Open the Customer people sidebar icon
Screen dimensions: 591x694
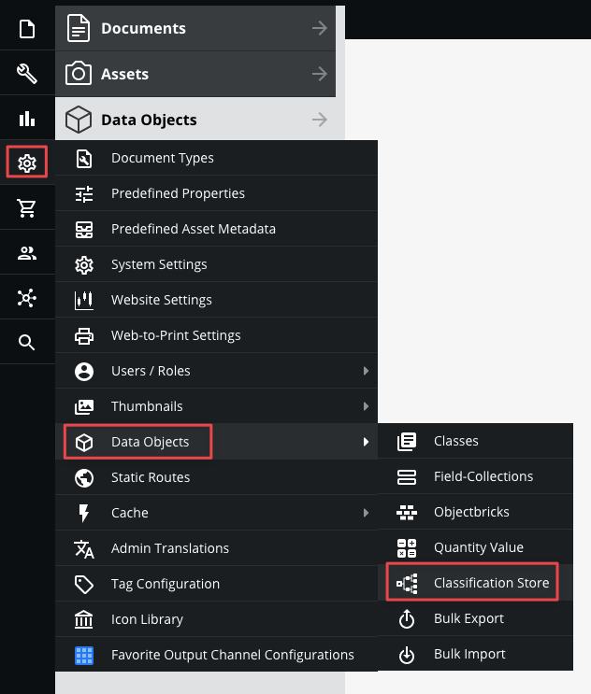point(27,253)
